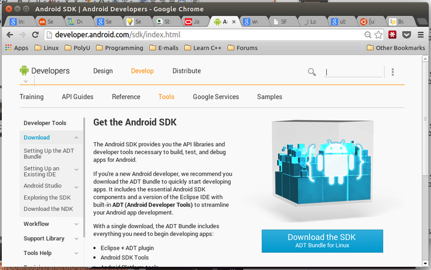431x270 pixels.
Task: Click the red asterisk extension icon
Action: tap(393, 35)
